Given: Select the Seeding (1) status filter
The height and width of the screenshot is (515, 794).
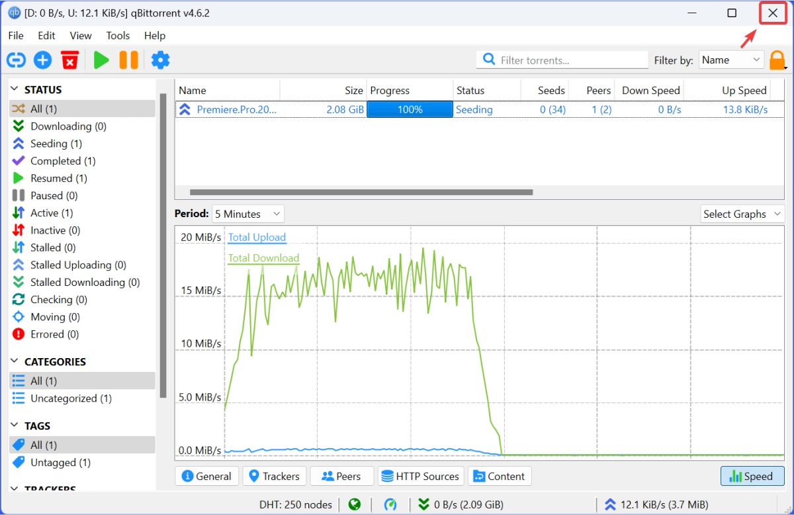Looking at the screenshot, I should click(x=82, y=143).
